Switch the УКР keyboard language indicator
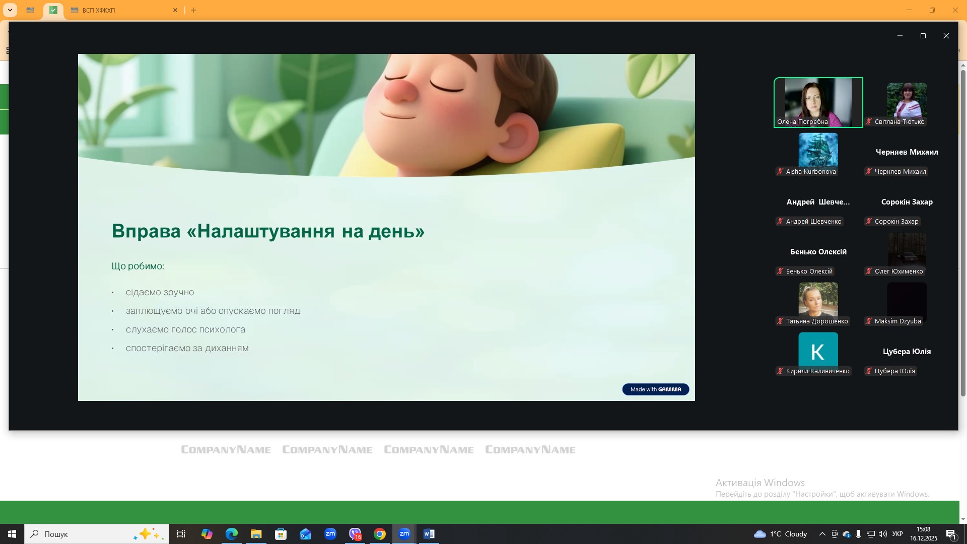This screenshot has height=544, width=967. 897,534
